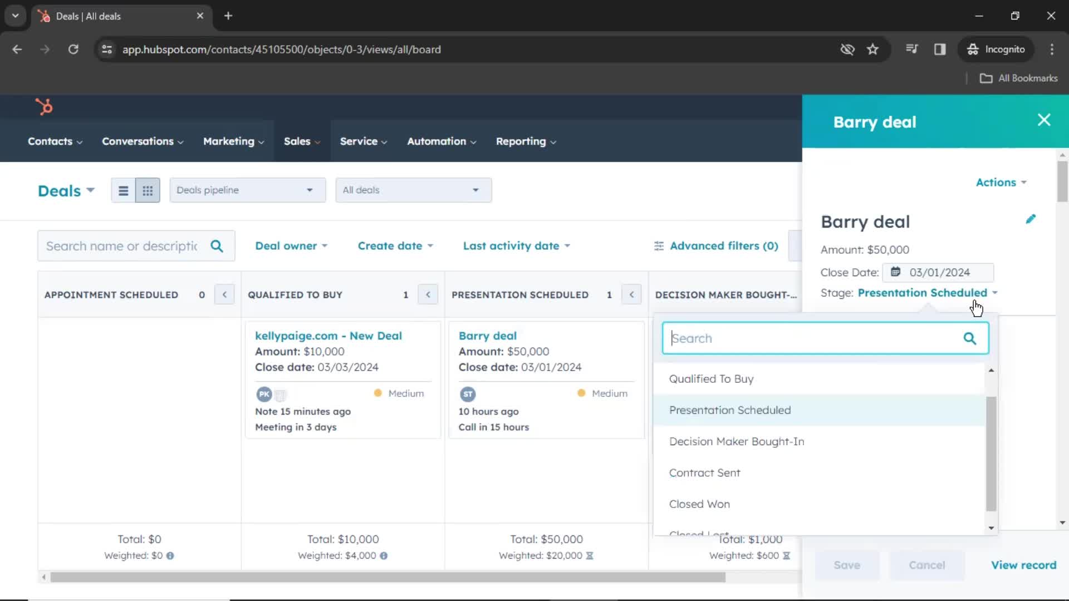
Task: Click Save button in side panel
Action: click(847, 565)
